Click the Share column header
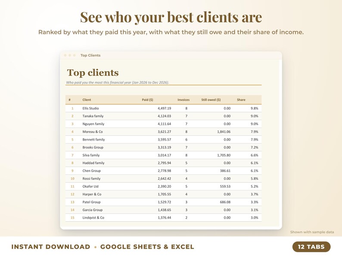 click(x=241, y=100)
